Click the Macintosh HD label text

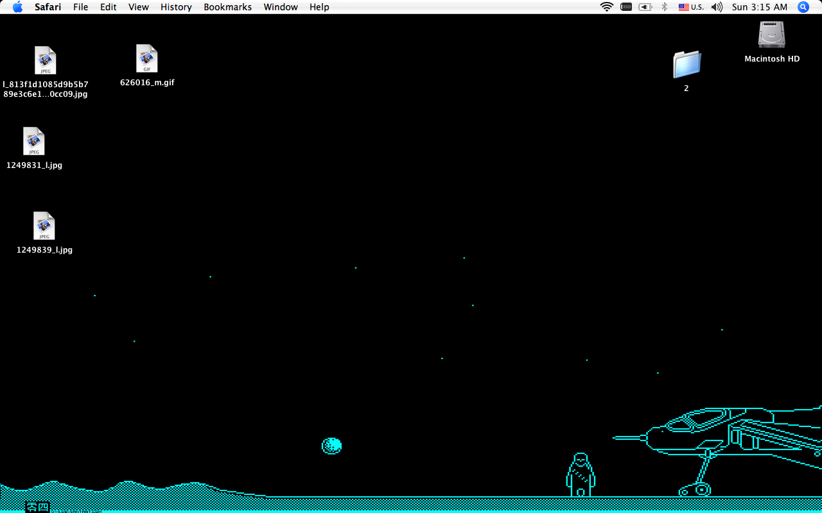772,59
